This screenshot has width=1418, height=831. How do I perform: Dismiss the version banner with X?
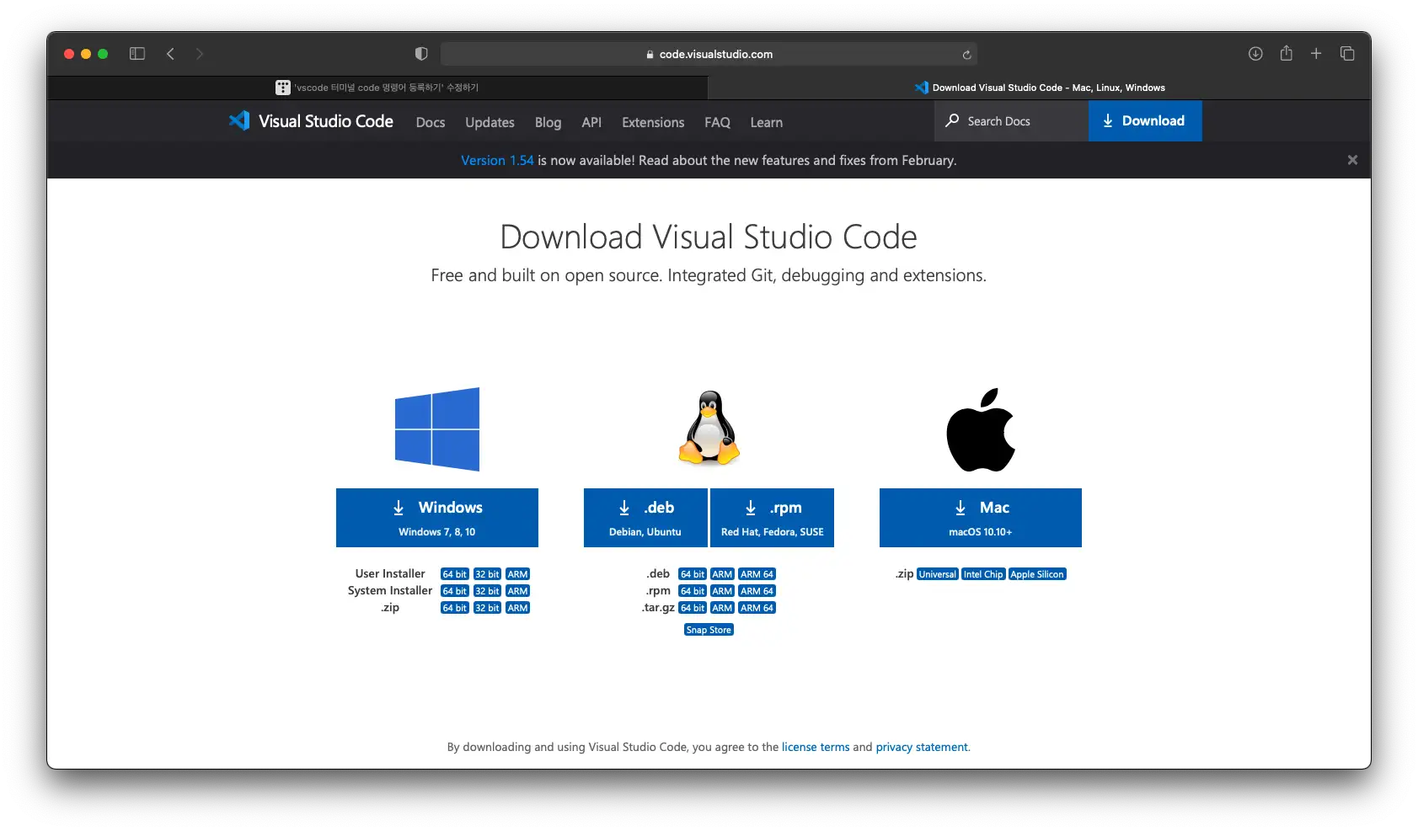click(x=1352, y=160)
